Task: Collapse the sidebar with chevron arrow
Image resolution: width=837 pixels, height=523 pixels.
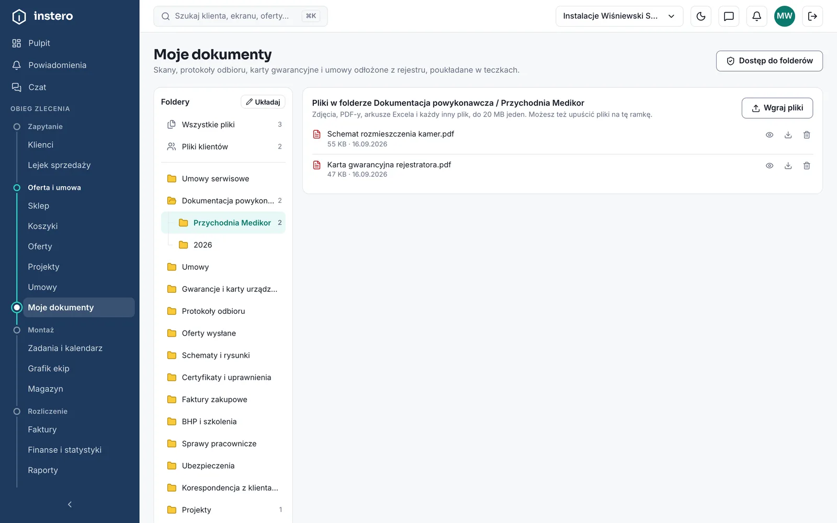Action: pos(70,504)
